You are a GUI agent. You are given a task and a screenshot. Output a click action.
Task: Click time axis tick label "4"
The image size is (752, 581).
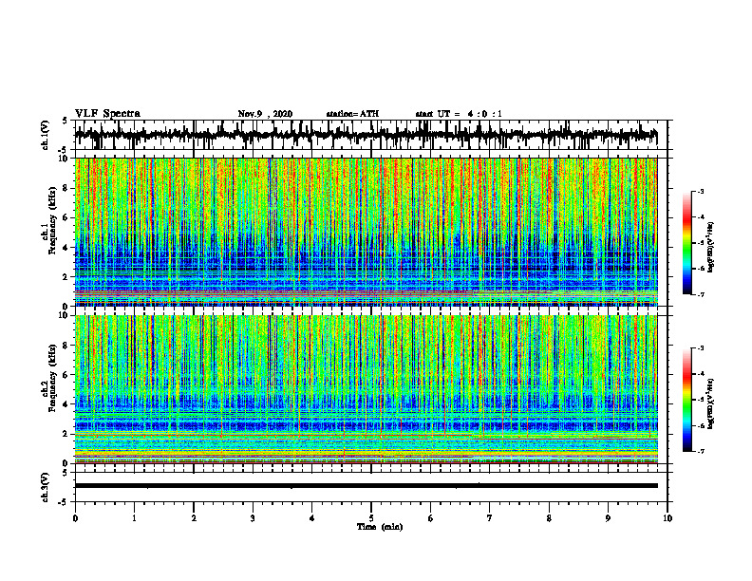[x=312, y=518]
